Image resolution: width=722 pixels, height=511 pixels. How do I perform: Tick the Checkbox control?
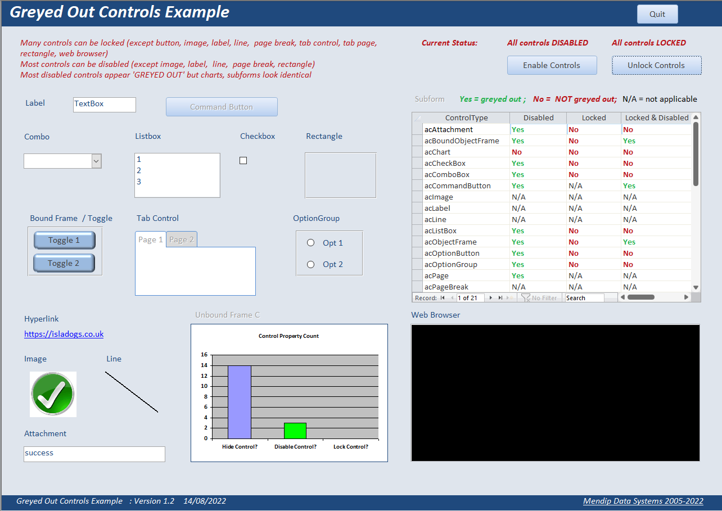[243, 161]
